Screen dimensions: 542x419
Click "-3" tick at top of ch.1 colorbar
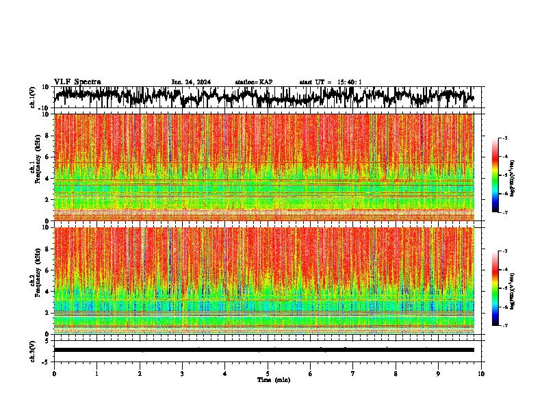(x=505, y=138)
